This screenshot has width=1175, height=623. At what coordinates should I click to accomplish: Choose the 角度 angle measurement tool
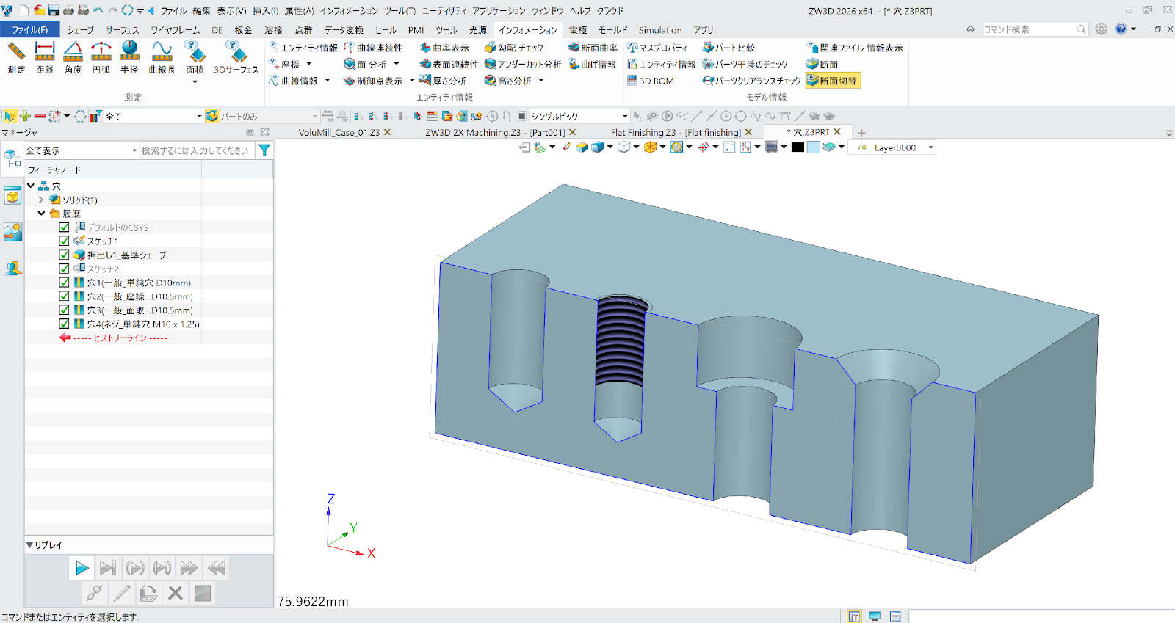tap(73, 57)
